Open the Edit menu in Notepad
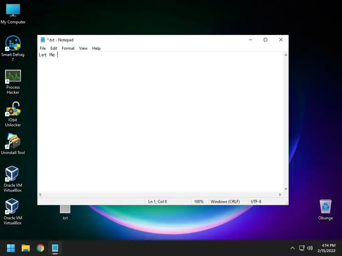342x256 pixels. pos(54,48)
